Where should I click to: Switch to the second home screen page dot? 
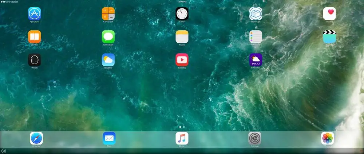184,127
